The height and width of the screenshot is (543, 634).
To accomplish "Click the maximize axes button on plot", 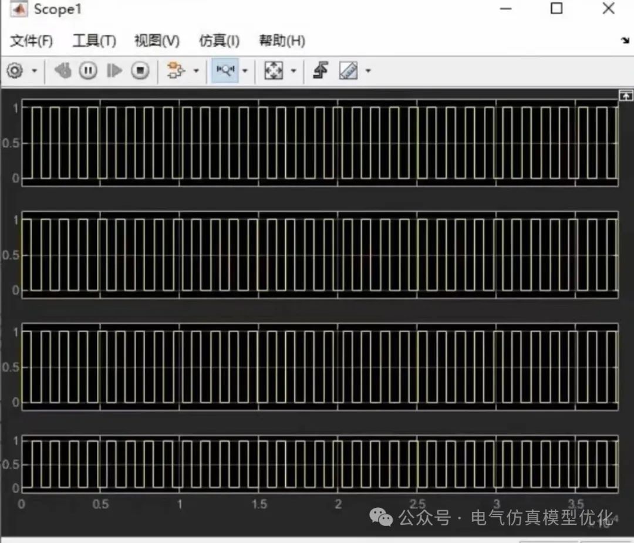I will [x=626, y=96].
